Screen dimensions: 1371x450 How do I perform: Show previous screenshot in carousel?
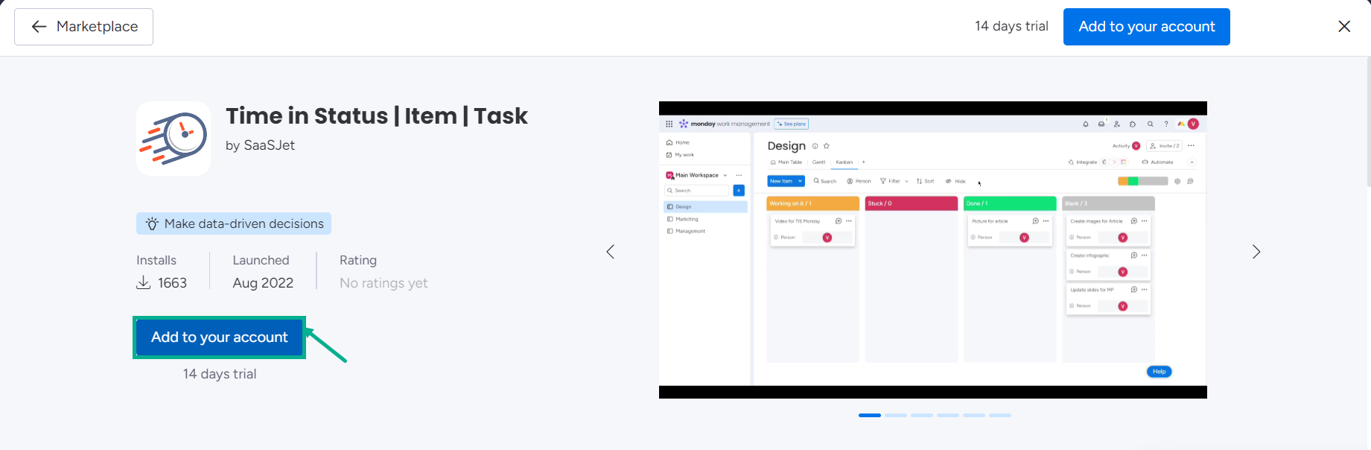click(611, 252)
